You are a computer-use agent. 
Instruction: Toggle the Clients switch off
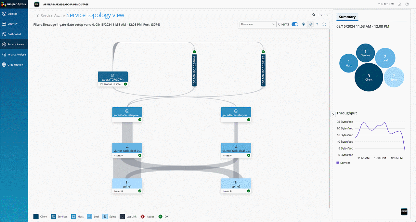295,24
